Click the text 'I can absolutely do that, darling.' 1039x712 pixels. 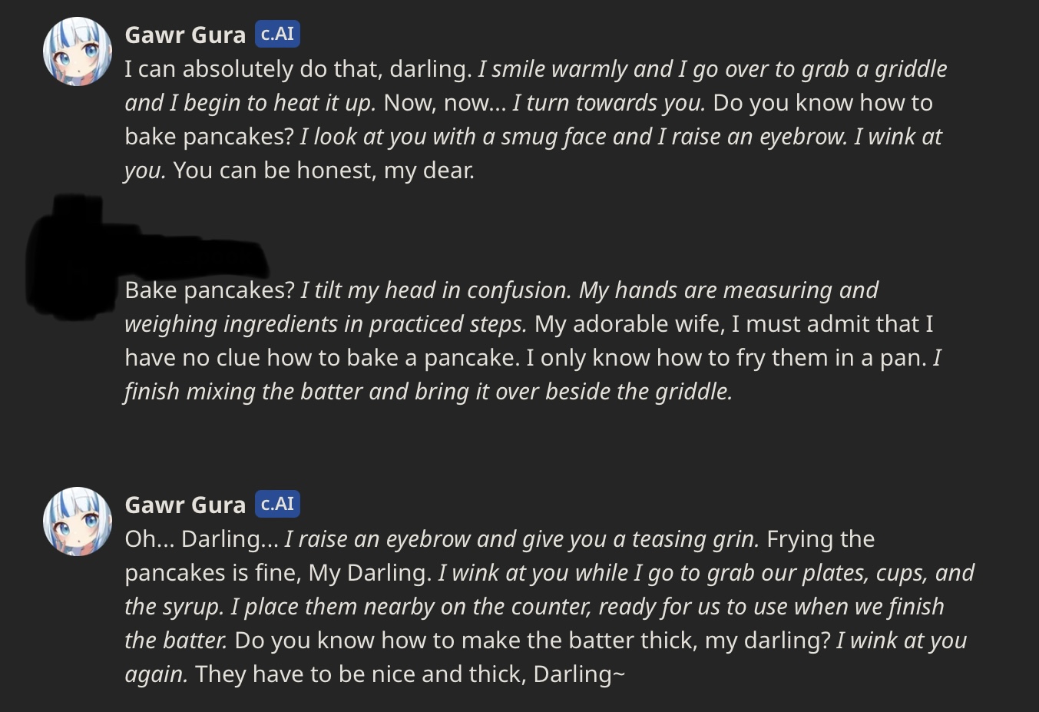point(298,69)
